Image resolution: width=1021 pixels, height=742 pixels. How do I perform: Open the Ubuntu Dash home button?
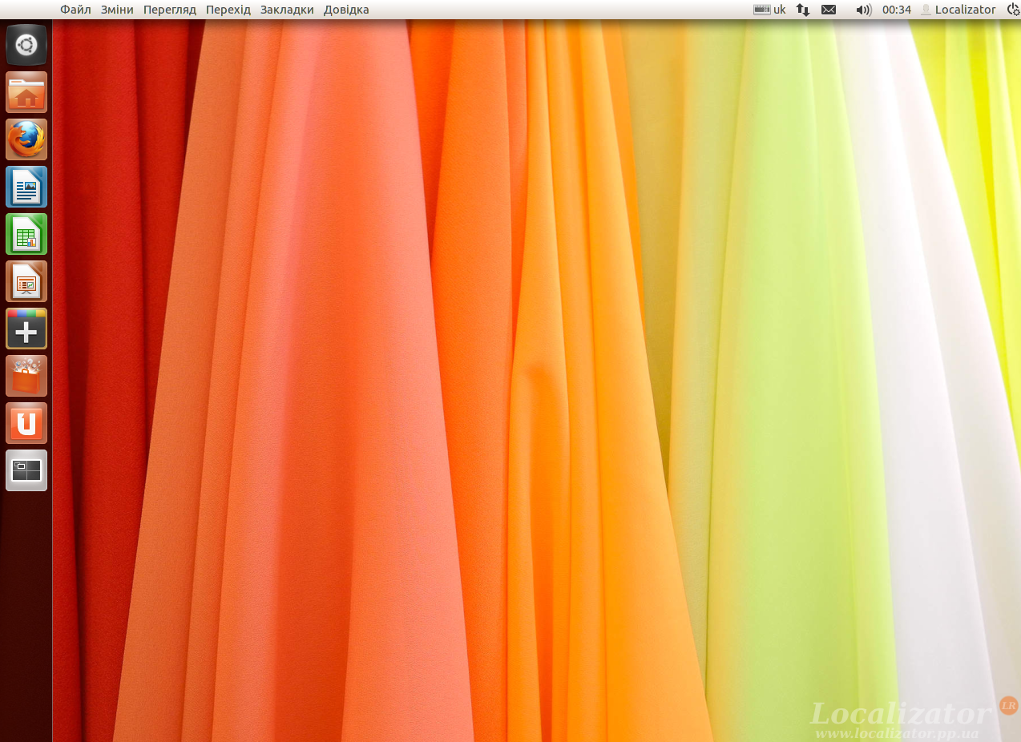[26, 45]
